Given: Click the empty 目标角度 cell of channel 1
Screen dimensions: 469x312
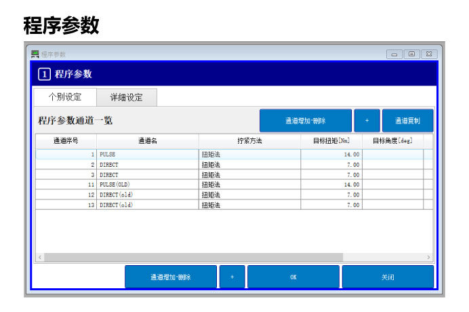Looking at the screenshot, I should click(x=392, y=155).
